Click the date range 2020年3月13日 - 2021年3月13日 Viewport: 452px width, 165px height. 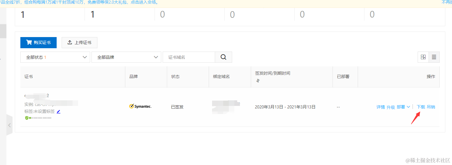pyautogui.click(x=285, y=107)
